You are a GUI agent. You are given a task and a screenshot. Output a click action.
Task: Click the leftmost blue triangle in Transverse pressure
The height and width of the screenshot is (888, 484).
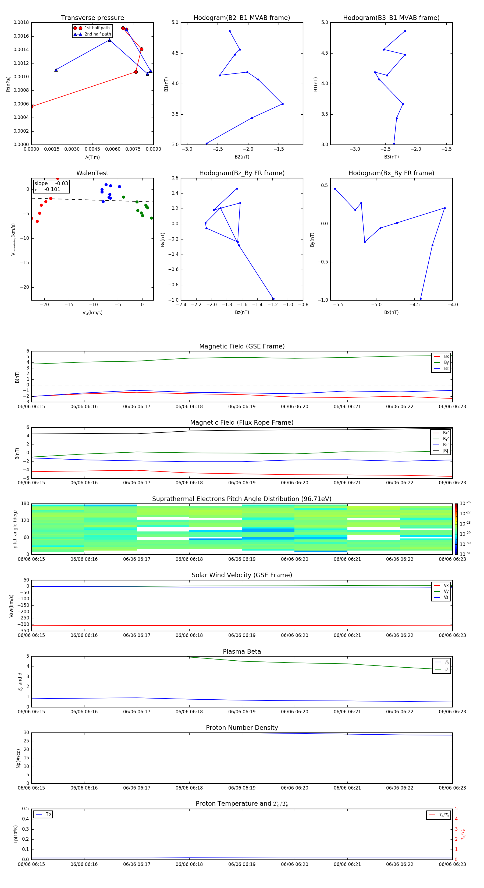(x=56, y=70)
